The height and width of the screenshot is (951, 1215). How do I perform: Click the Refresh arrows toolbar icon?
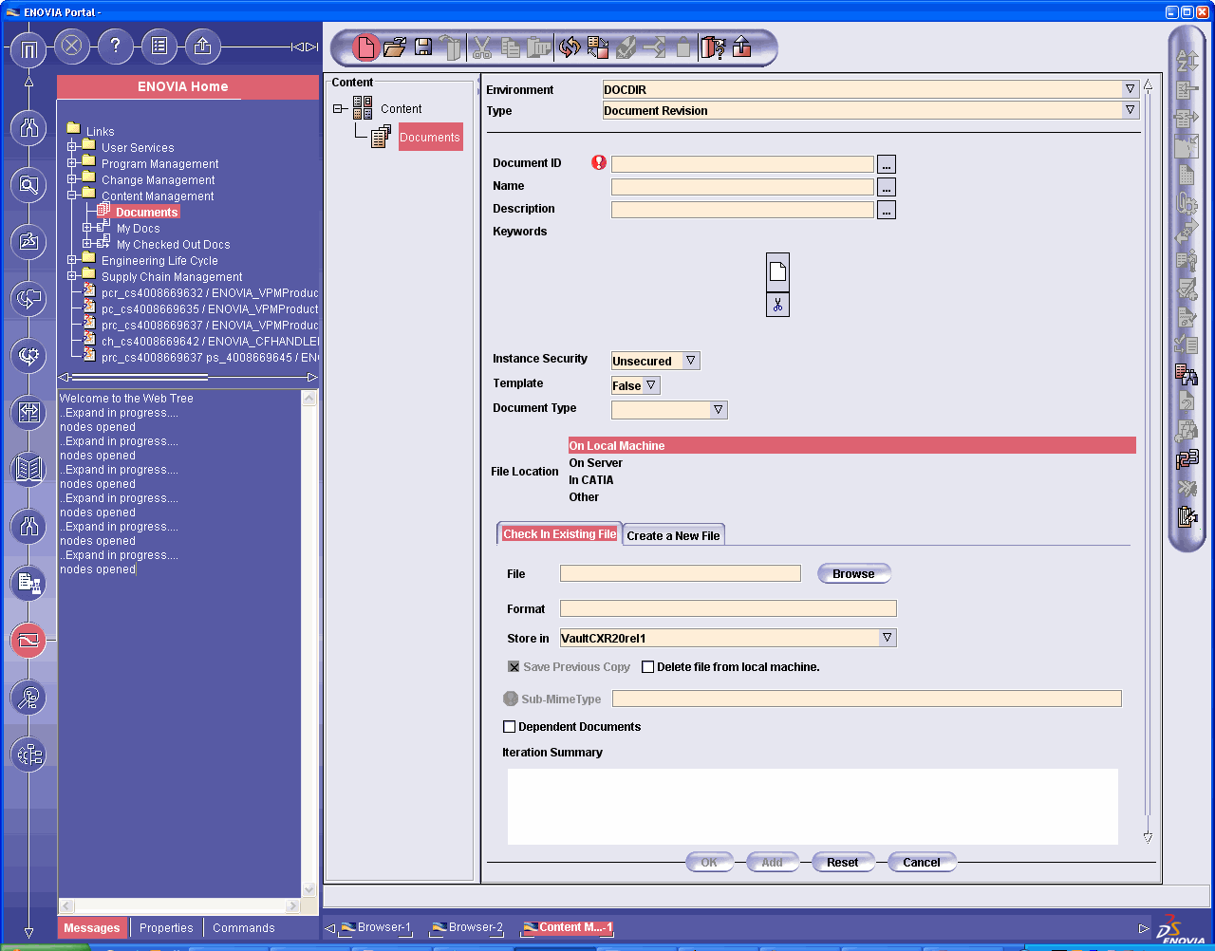tap(569, 47)
